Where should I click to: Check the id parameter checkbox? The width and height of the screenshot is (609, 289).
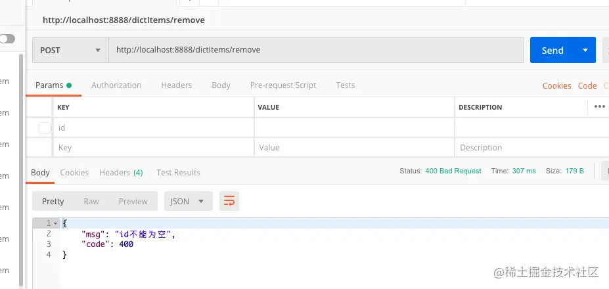(x=45, y=127)
